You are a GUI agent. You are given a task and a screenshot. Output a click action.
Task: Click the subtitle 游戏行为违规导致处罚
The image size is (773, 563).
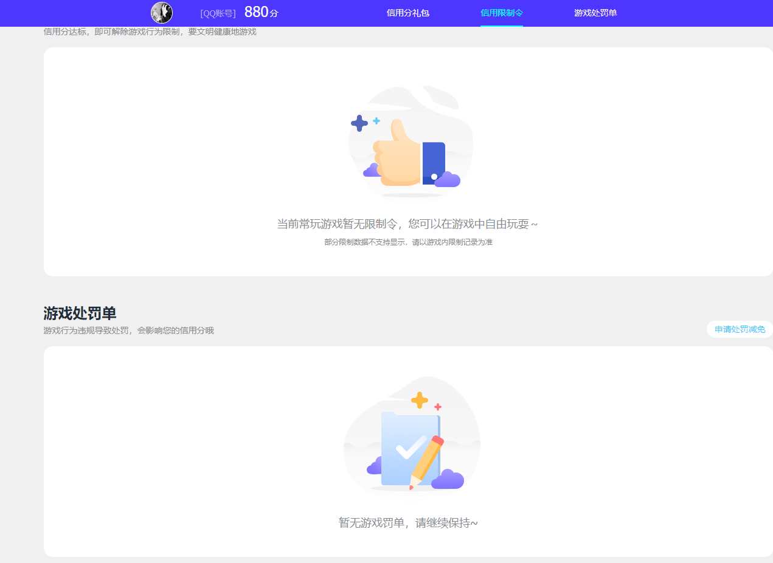click(x=87, y=331)
